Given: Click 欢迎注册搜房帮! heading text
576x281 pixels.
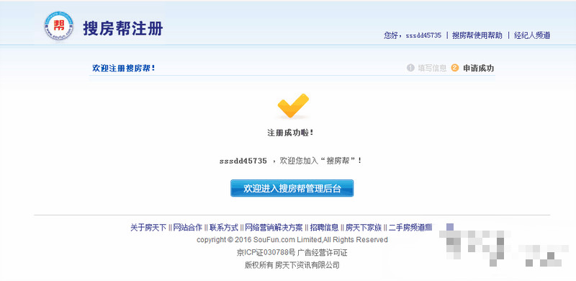Looking at the screenshot, I should (x=124, y=68).
